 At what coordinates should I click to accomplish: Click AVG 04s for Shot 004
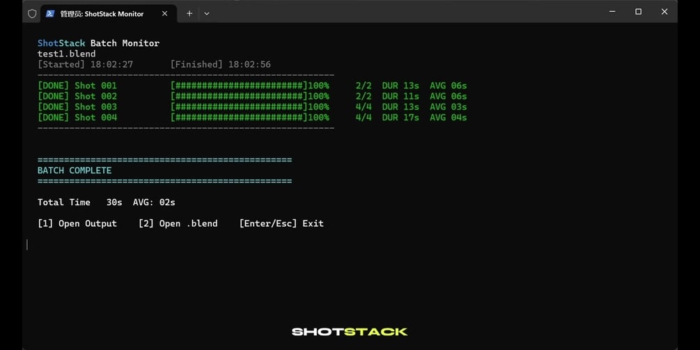tap(449, 118)
